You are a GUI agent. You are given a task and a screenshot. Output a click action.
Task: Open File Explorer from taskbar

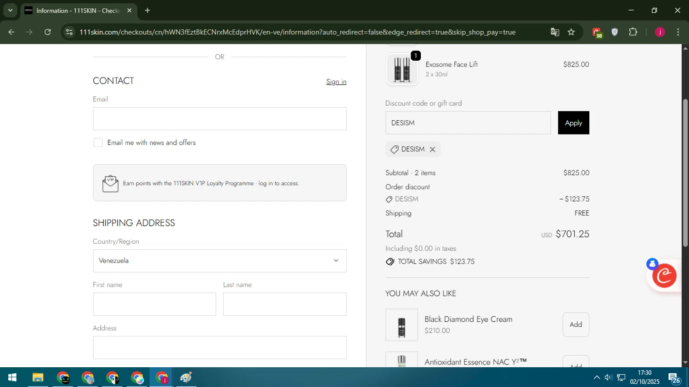38,377
